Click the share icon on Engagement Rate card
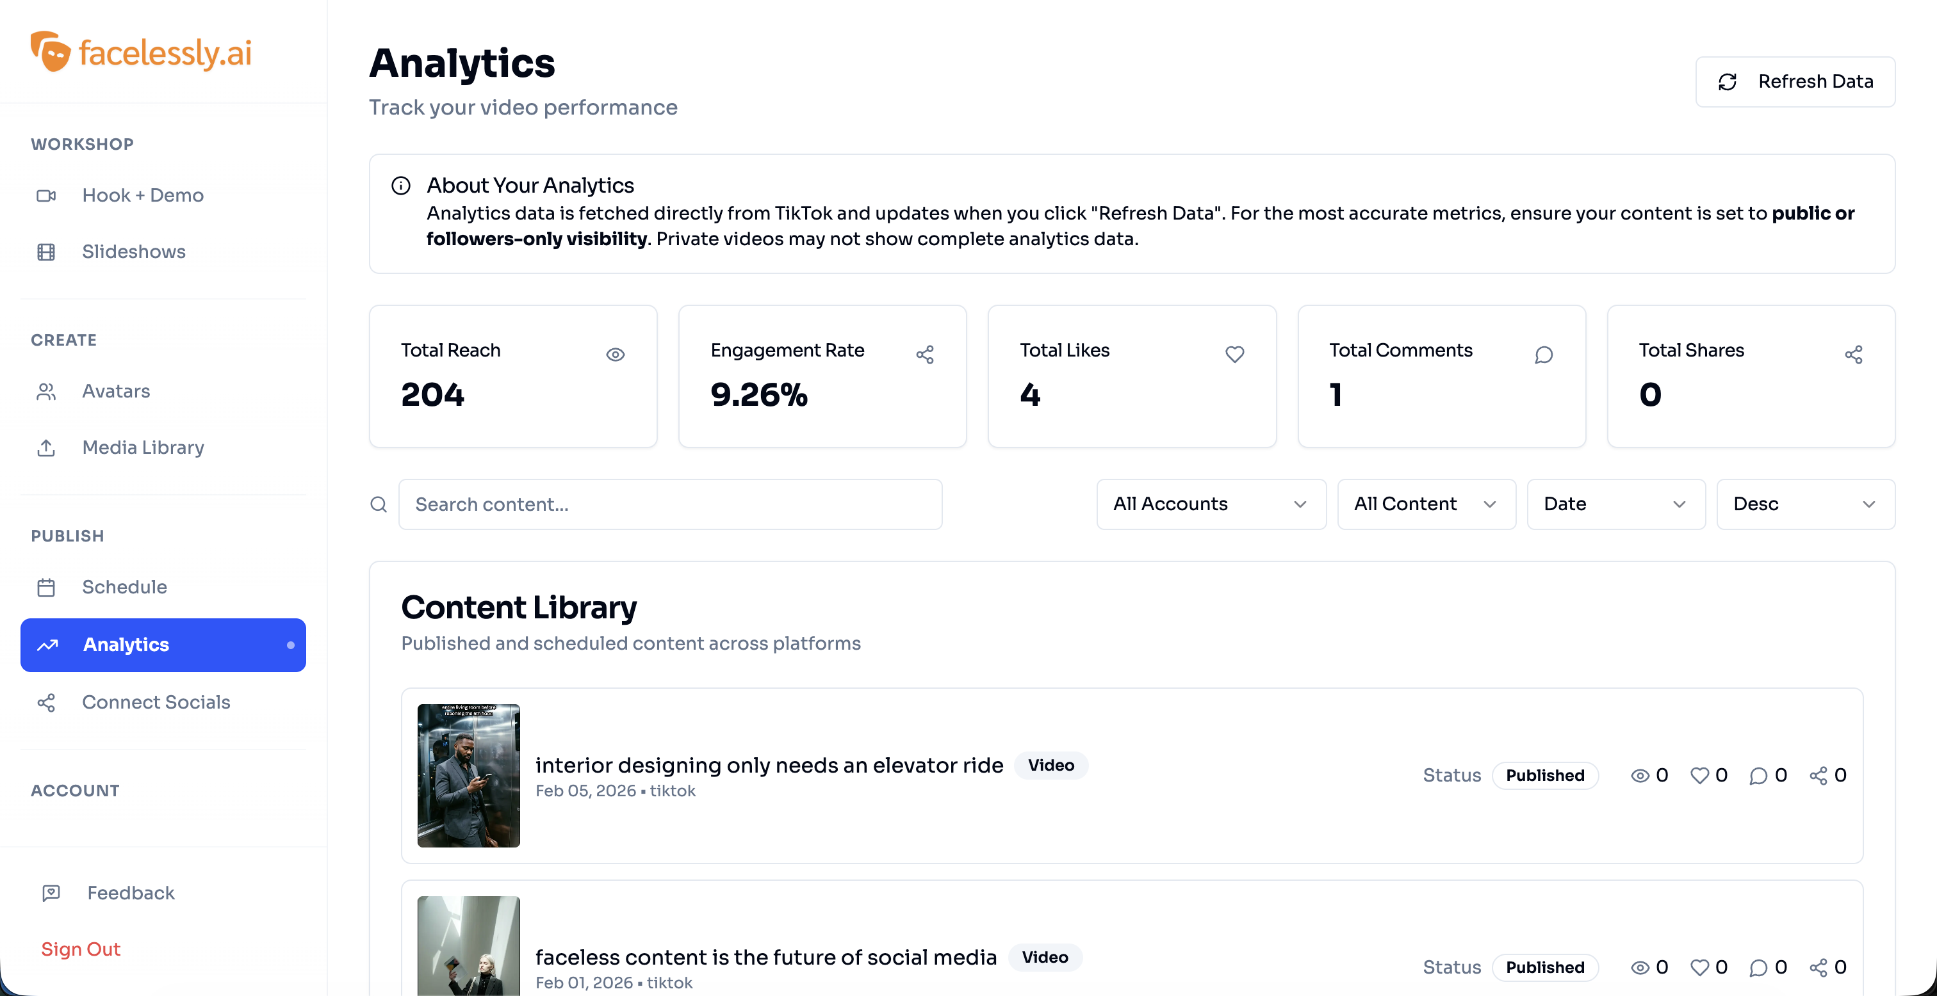 pos(924,355)
